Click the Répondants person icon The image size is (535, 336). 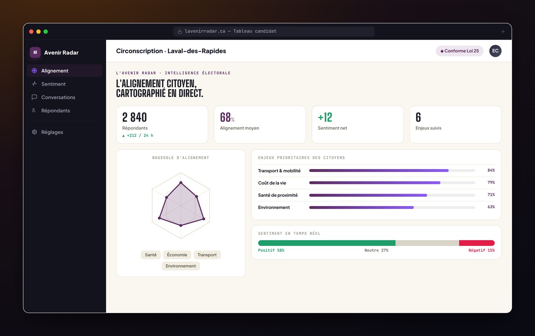[34, 111]
